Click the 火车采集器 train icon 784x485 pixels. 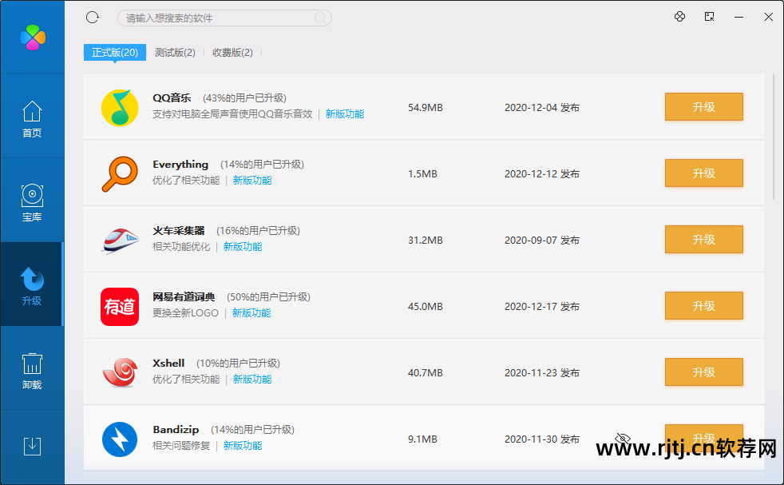(120, 241)
